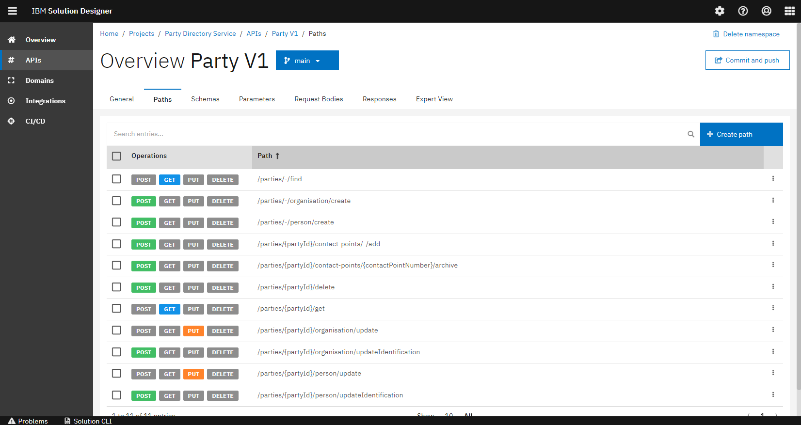Open the user profile icon
The image size is (801, 425).
[x=766, y=11]
